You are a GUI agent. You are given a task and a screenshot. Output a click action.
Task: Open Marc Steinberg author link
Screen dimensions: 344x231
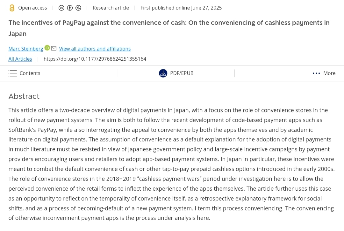click(26, 49)
